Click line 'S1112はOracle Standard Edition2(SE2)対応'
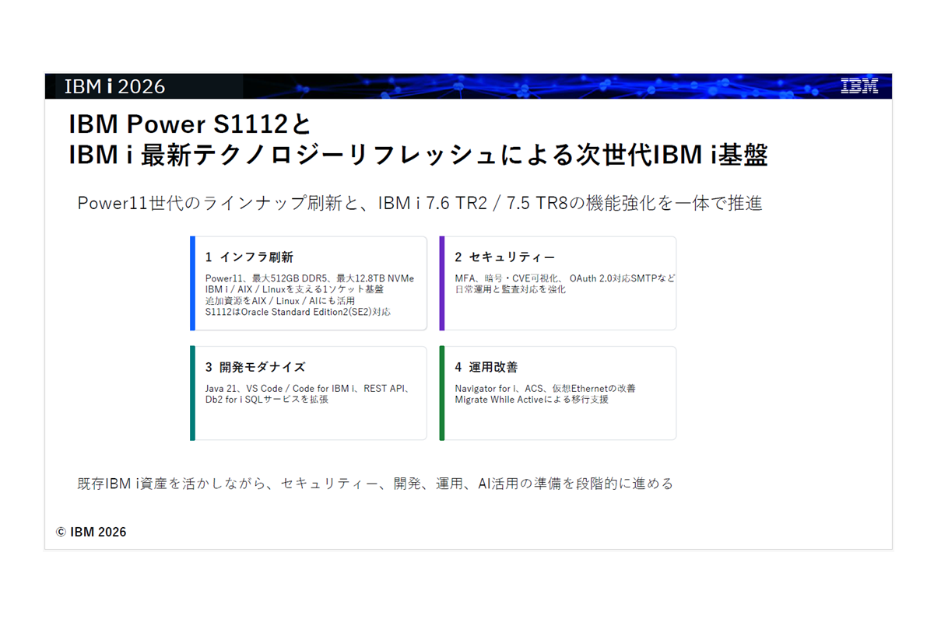The height and width of the screenshot is (622, 934). (298, 312)
